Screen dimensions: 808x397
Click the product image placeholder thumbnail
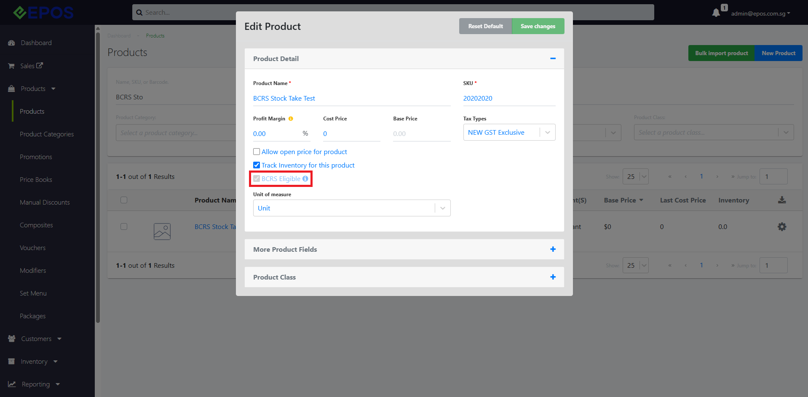(x=162, y=232)
